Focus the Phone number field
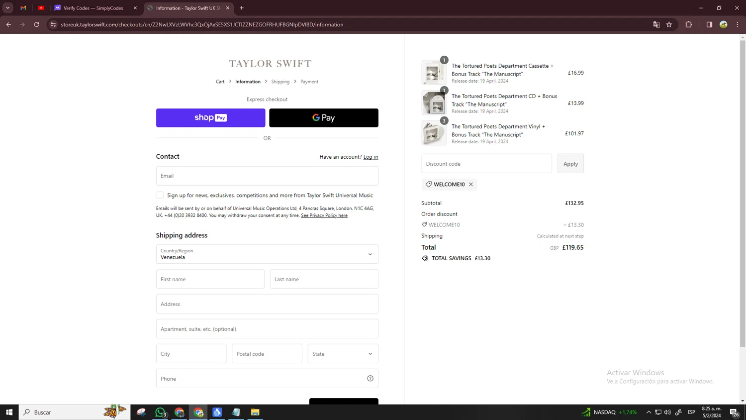 coord(267,379)
